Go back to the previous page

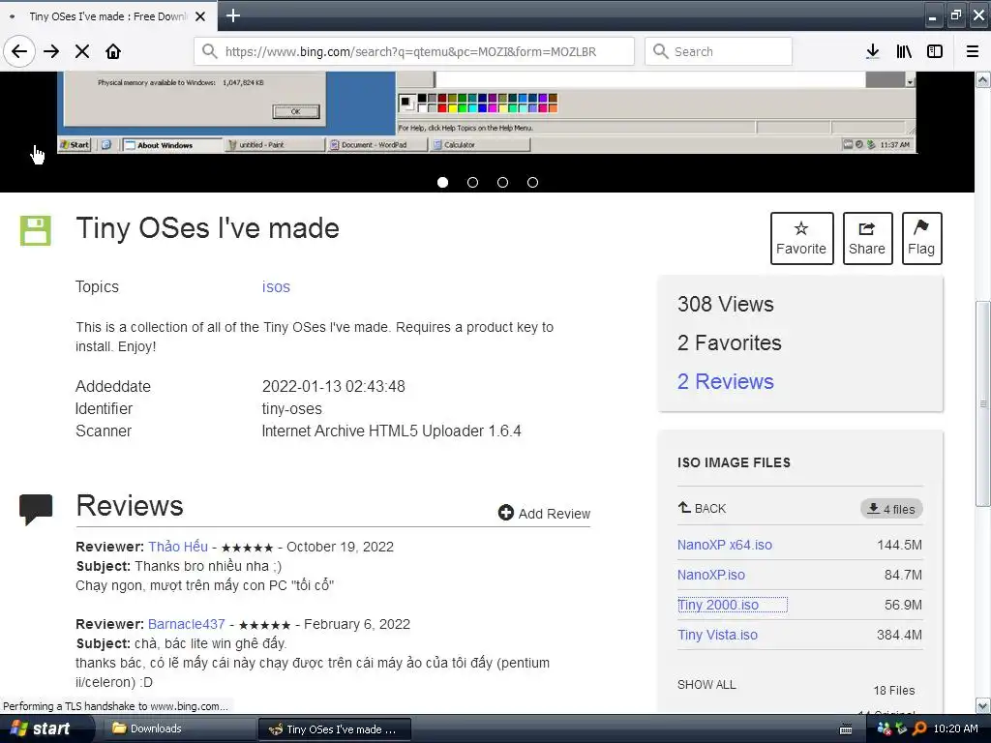[x=19, y=51]
